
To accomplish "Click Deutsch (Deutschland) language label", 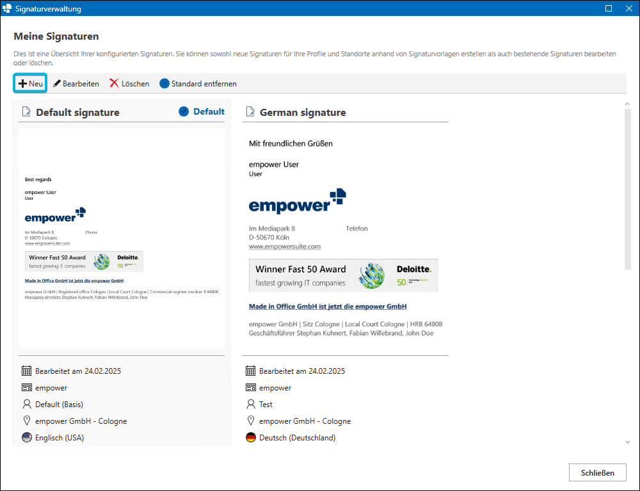I will tap(297, 437).
